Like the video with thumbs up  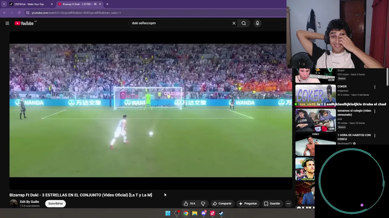click(x=189, y=203)
